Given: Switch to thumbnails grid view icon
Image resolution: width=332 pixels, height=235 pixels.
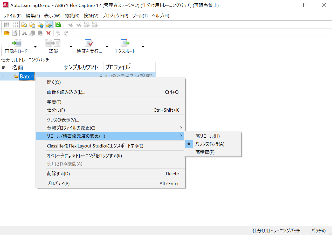Looking at the screenshot, I should click(x=15, y=25).
